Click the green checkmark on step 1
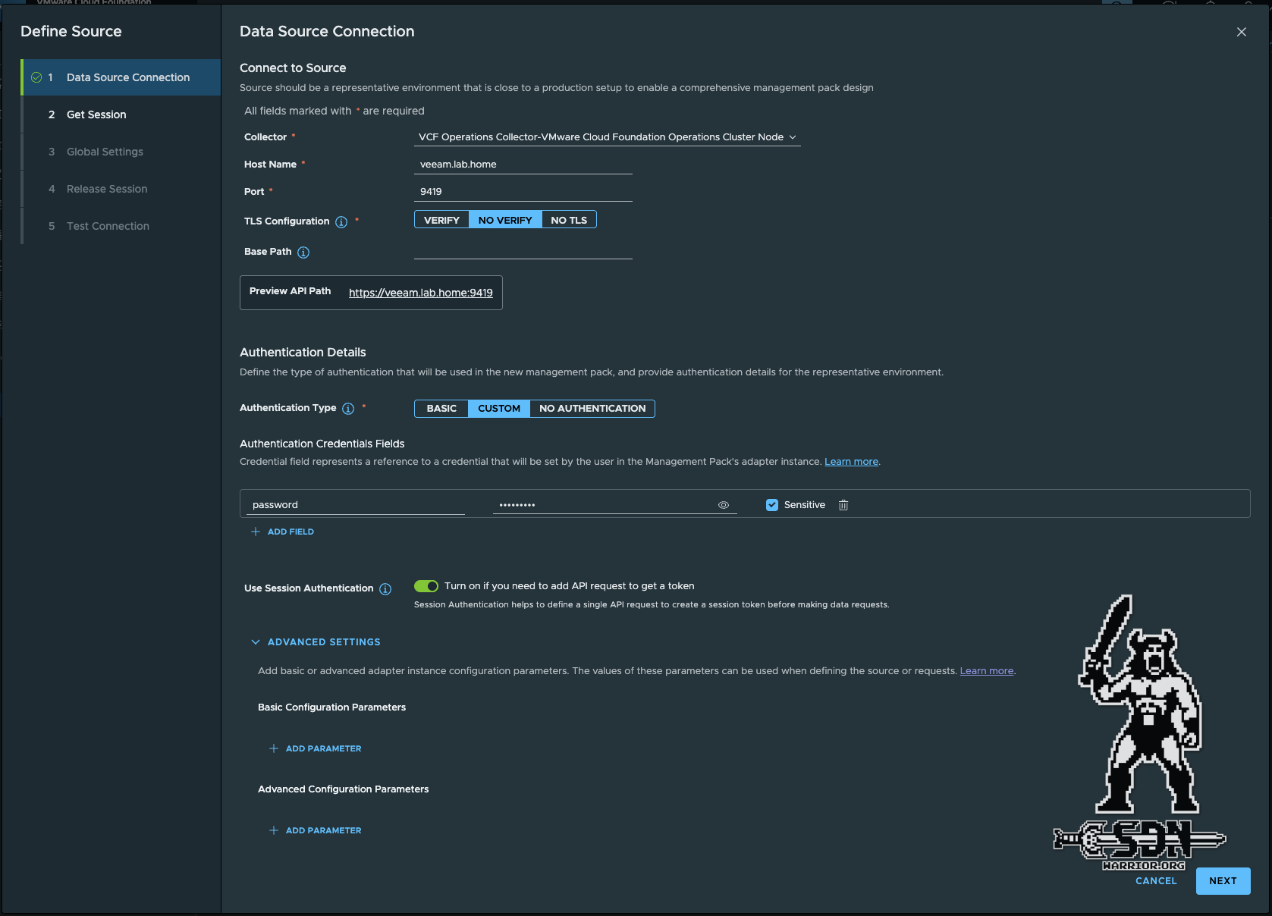Image resolution: width=1272 pixels, height=916 pixels. 36,77
